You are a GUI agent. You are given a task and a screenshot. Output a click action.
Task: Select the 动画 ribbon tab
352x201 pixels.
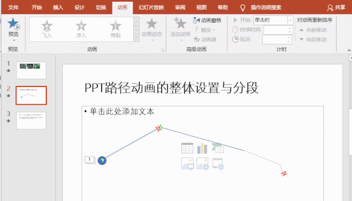pos(122,7)
